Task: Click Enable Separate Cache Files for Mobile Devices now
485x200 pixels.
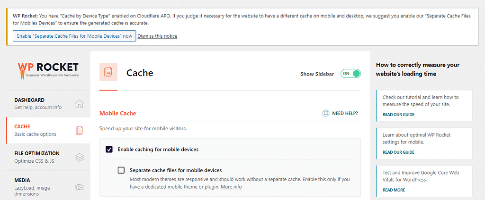Action: click(74, 36)
